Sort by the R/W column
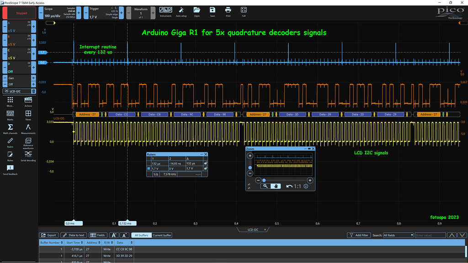Image resolution: width=468 pixels, height=263 pixels. pyautogui.click(x=108, y=243)
